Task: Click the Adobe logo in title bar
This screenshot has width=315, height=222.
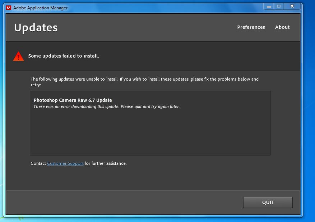Action: (x=9, y=8)
